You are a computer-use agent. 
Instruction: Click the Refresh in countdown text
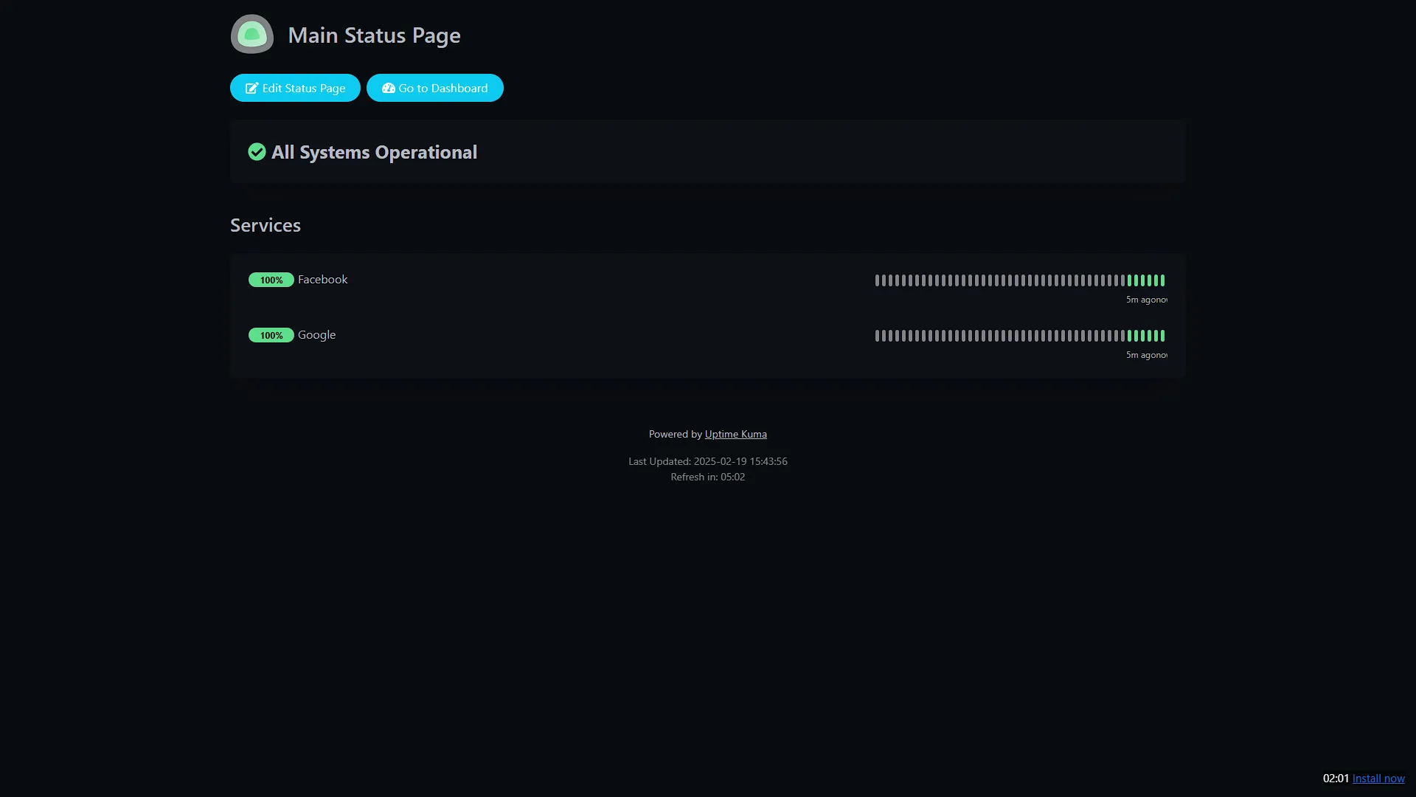(708, 477)
